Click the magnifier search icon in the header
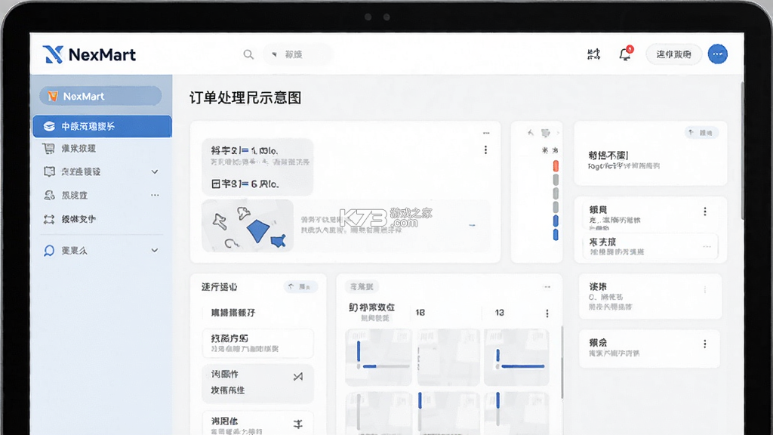Image resolution: width=773 pixels, height=435 pixels. (248, 54)
